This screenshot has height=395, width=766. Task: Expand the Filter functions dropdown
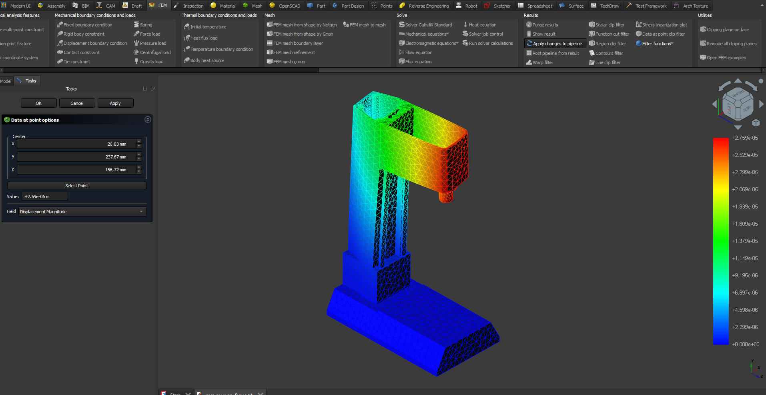tap(672, 44)
